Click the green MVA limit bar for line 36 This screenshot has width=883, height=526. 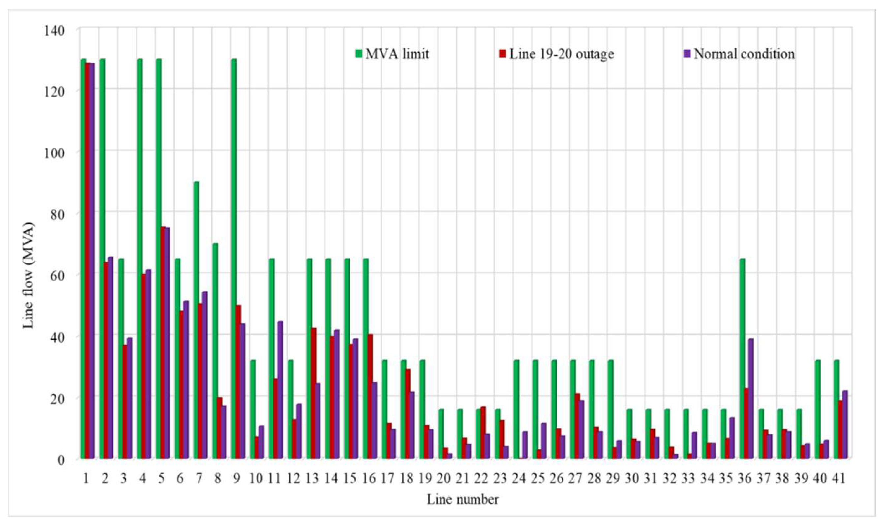coord(742,358)
